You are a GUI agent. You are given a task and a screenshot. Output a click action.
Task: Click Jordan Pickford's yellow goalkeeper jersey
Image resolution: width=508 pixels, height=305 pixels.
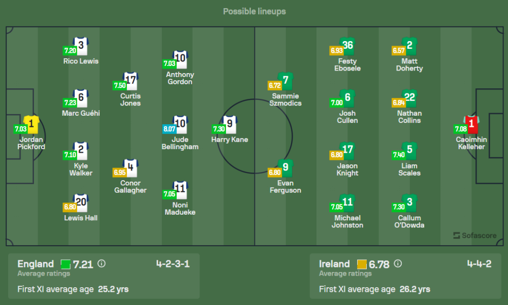pyautogui.click(x=31, y=123)
